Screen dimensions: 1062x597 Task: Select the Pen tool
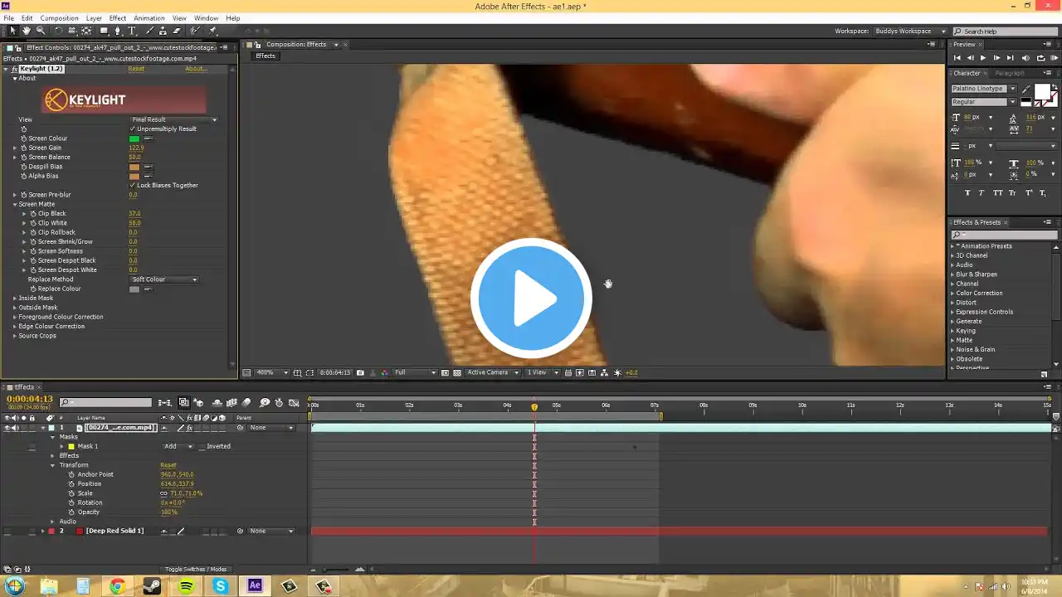tap(118, 31)
